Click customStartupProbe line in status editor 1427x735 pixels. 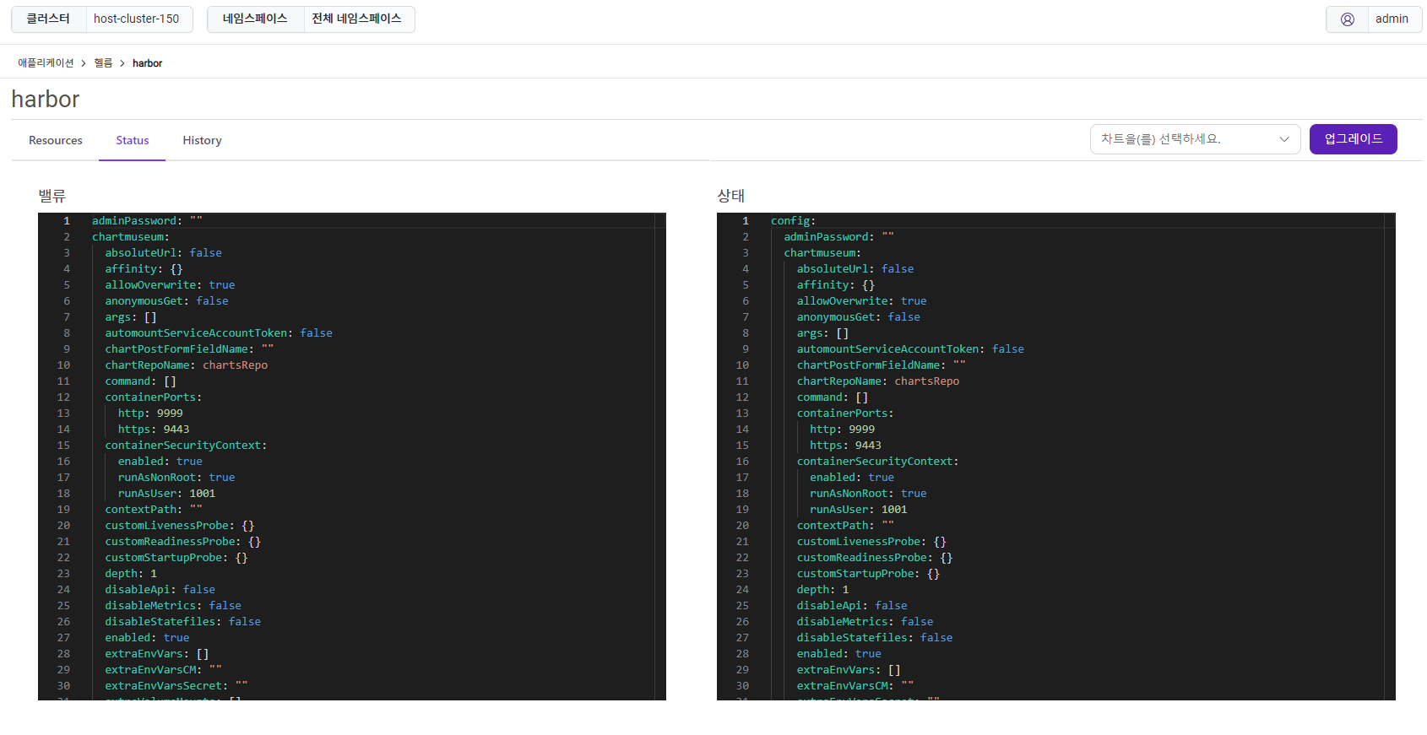tap(868, 573)
